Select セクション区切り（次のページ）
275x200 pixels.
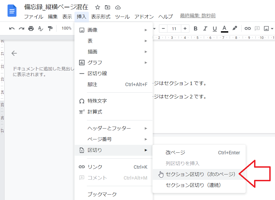click(x=199, y=174)
